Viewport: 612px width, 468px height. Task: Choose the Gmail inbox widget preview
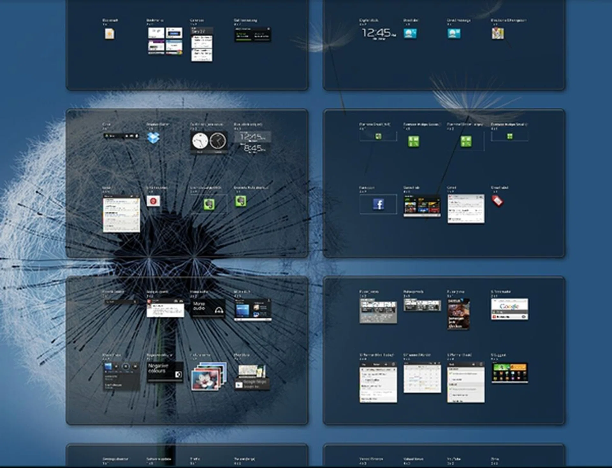466,209
